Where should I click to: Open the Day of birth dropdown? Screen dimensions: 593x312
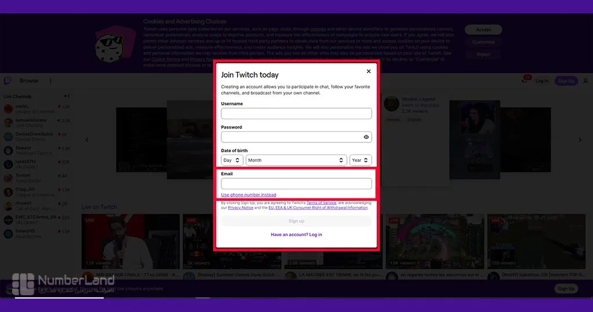pos(232,160)
